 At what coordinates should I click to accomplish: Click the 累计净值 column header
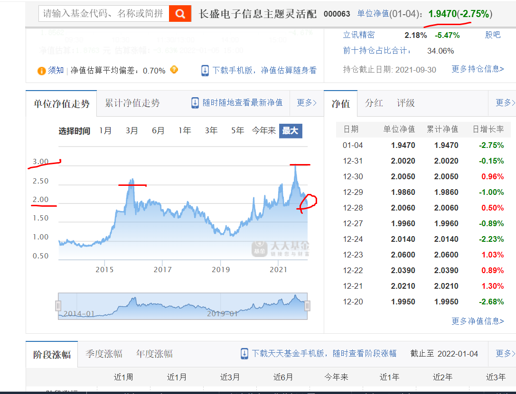coord(442,129)
